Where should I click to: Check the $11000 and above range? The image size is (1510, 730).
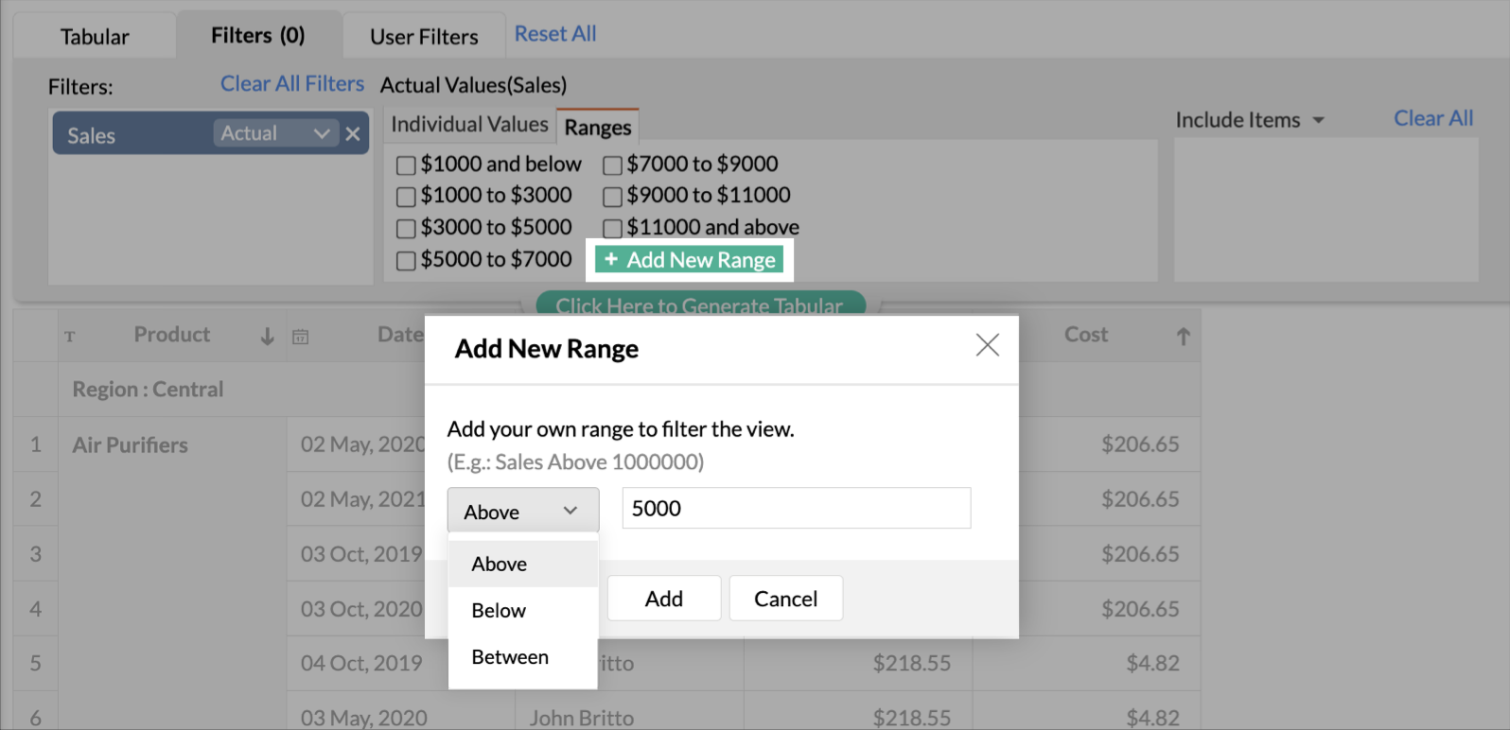pos(612,229)
